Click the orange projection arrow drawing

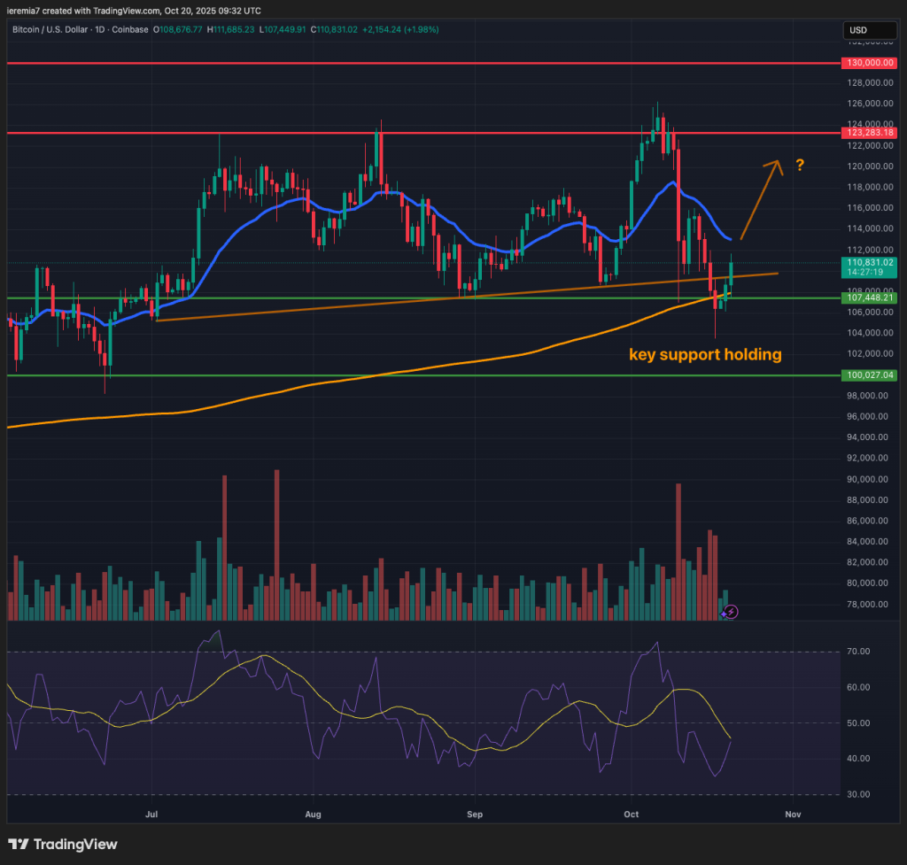tap(761, 200)
